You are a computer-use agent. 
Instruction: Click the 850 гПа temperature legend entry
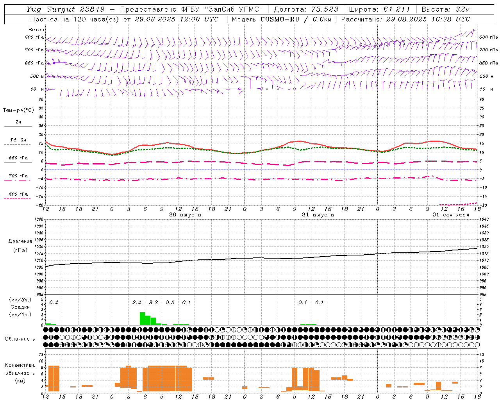pos(18,158)
